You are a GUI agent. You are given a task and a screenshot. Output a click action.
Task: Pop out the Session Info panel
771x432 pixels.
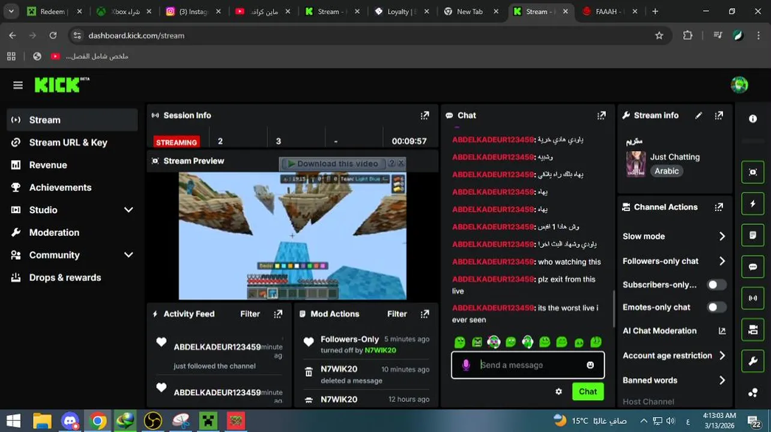point(425,115)
